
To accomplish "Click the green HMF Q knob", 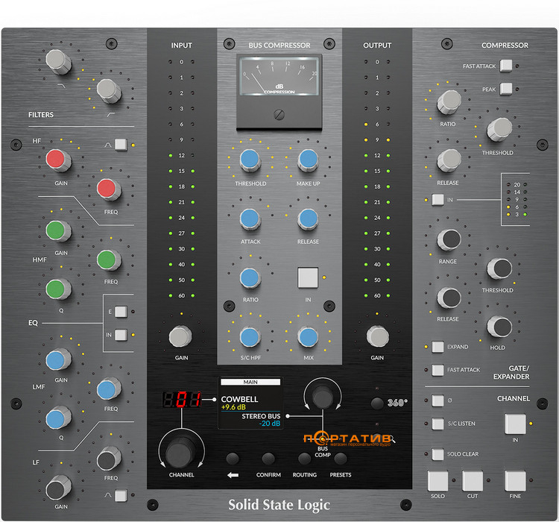I will pos(58,289).
